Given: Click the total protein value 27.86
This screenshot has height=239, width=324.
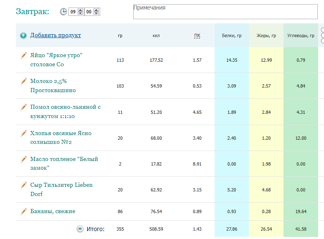Looking at the screenshot, I should 232,229.
